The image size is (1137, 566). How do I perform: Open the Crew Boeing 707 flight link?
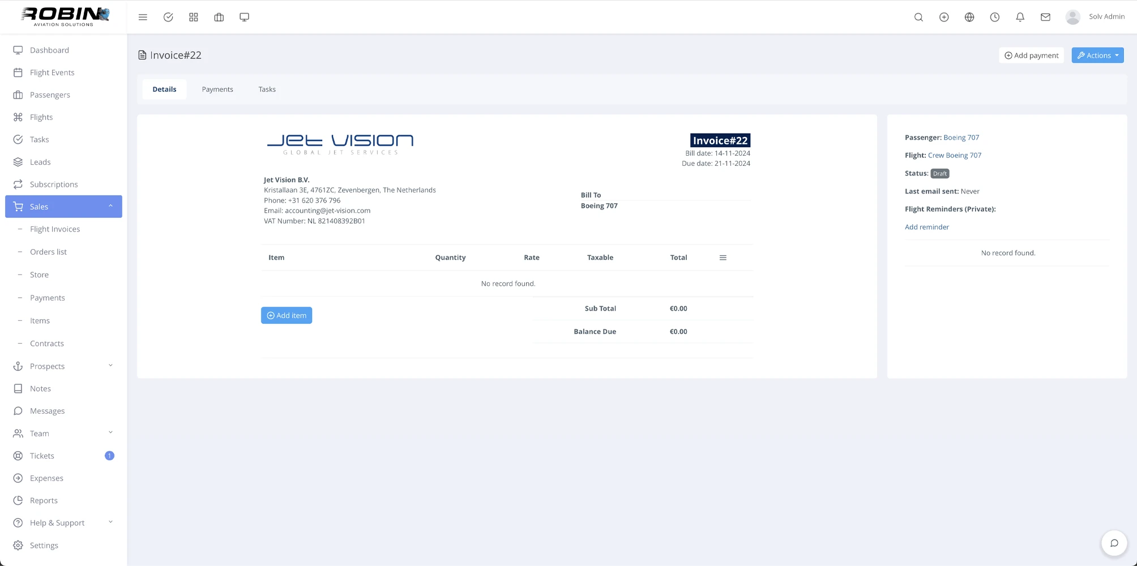954,155
